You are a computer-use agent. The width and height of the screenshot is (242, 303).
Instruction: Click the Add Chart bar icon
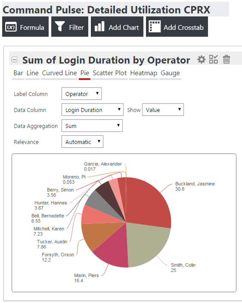[x=99, y=26]
